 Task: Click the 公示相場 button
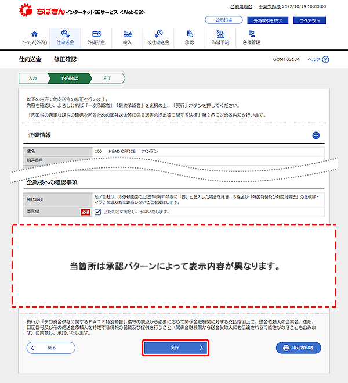[x=224, y=20]
